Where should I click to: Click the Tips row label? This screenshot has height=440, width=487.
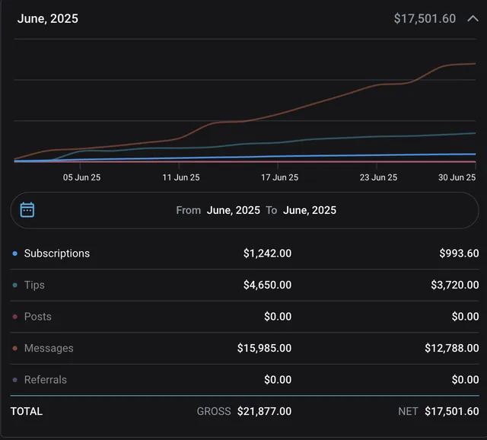pyautogui.click(x=34, y=285)
